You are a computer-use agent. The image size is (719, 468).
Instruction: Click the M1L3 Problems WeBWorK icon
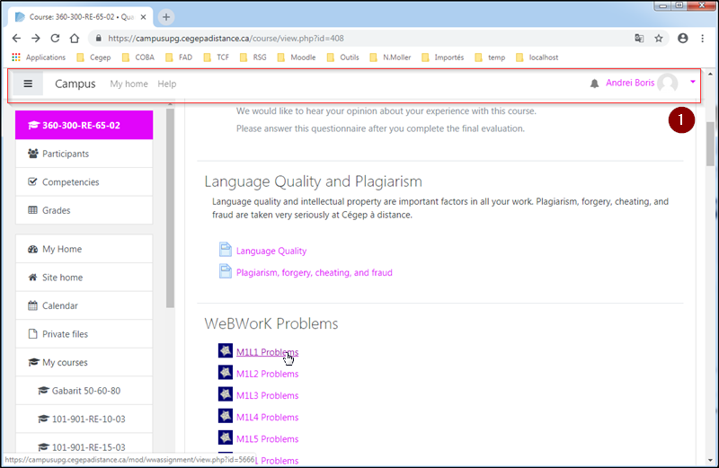click(226, 395)
